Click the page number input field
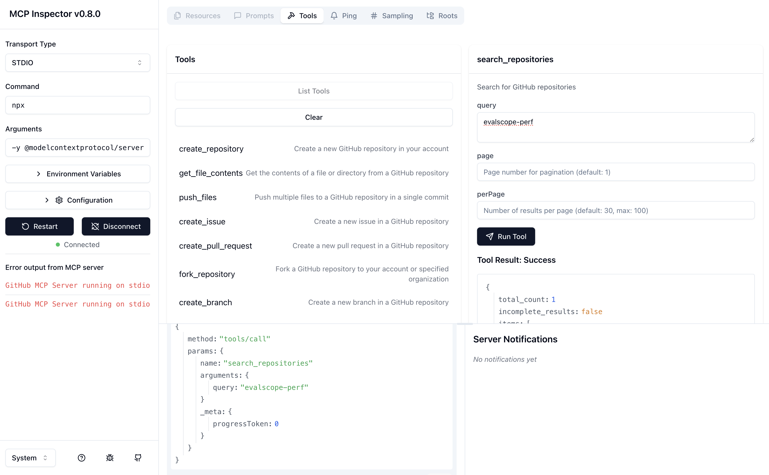The image size is (769, 475). (x=615, y=172)
